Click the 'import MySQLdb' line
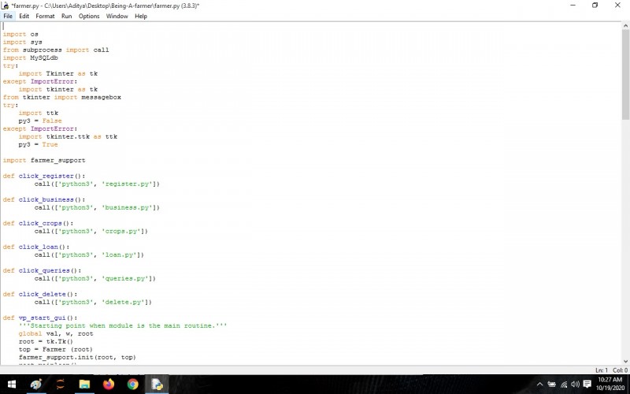The width and height of the screenshot is (630, 394). pos(31,58)
